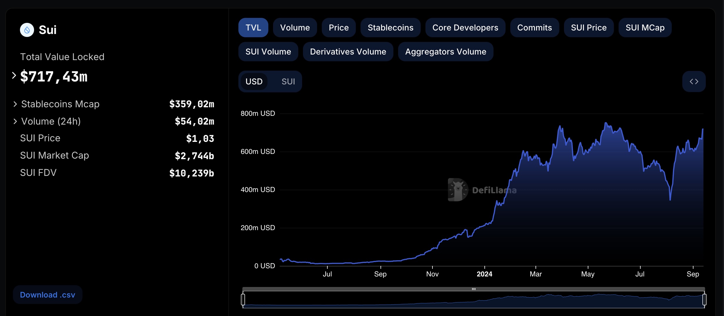Click the May x-axis label
This screenshot has width=724, height=316.
(588, 274)
